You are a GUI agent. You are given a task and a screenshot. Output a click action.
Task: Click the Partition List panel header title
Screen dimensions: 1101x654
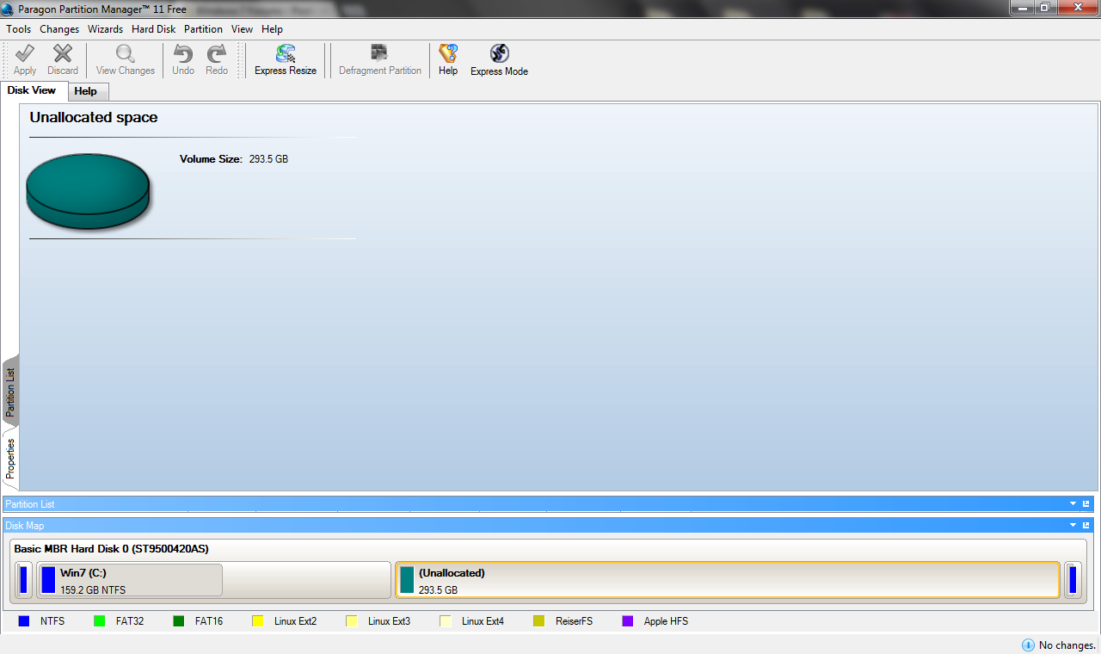pos(30,504)
